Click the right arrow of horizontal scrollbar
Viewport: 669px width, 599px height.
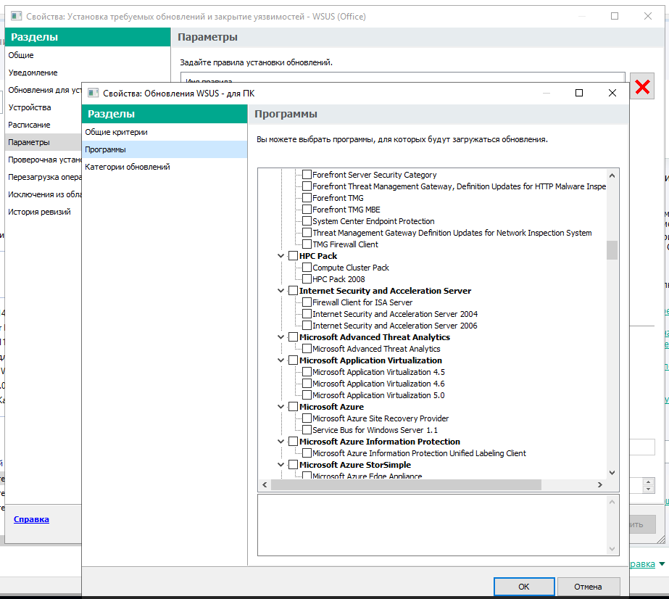pos(599,484)
